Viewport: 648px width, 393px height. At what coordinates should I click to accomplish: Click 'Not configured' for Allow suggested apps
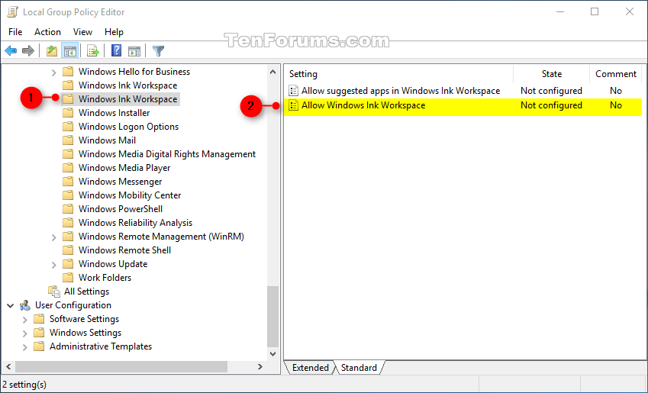[x=551, y=91]
